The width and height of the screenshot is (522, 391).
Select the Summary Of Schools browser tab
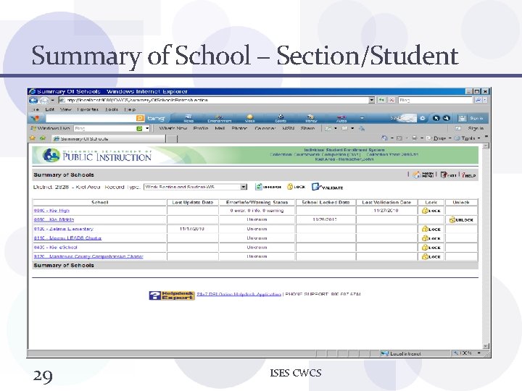[x=109, y=138]
